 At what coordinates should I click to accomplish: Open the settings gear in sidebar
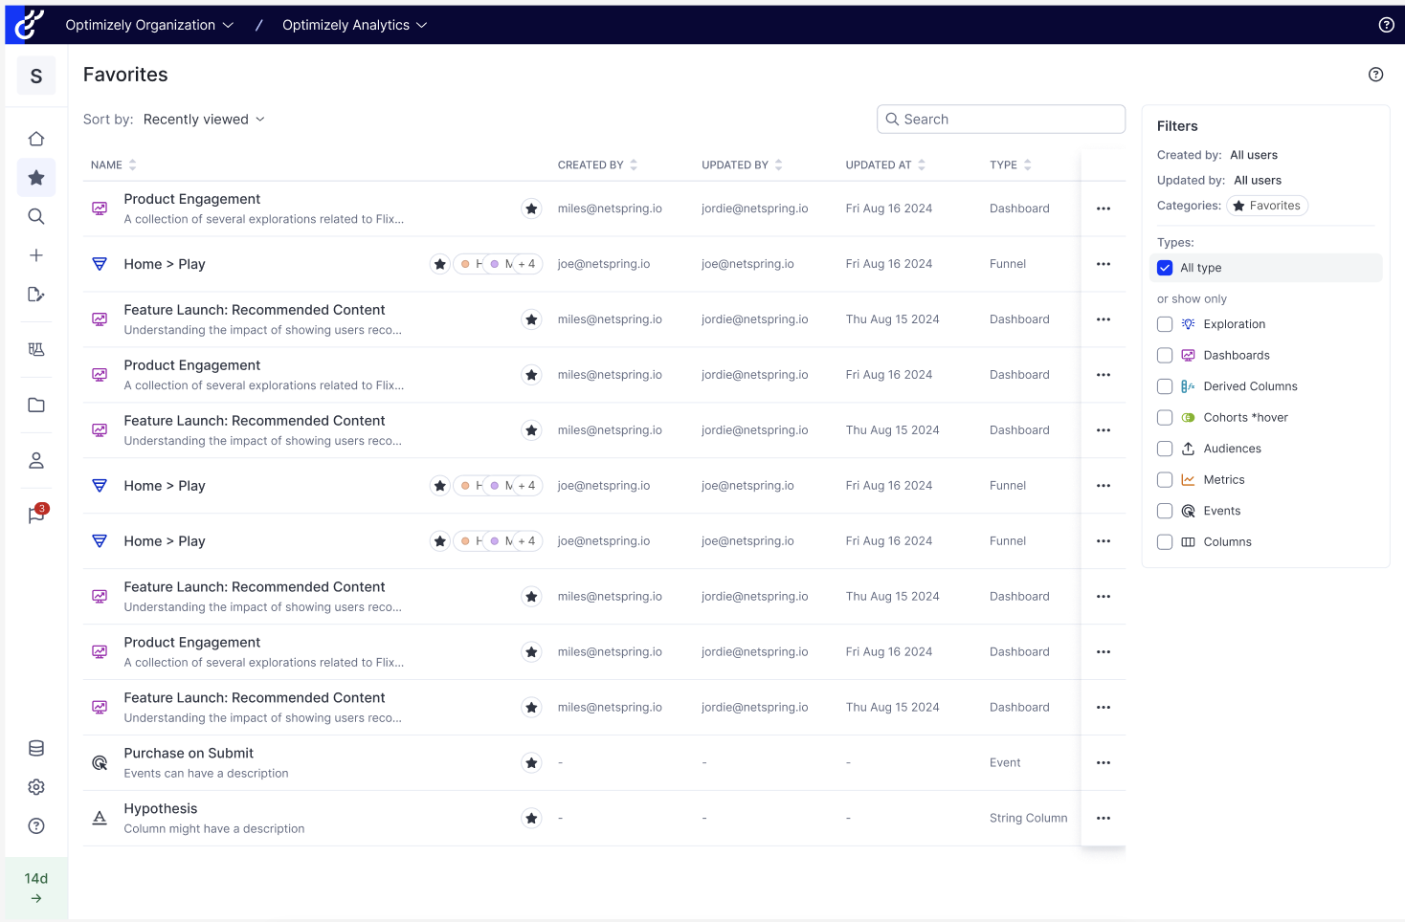(36, 787)
